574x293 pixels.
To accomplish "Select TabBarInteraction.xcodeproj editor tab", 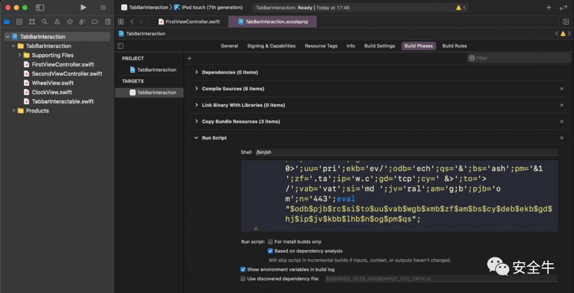I will [272, 22].
